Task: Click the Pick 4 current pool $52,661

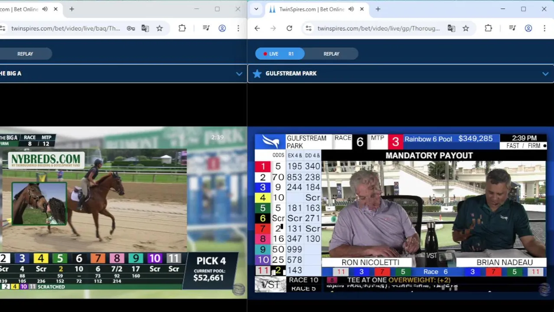Action: click(209, 277)
